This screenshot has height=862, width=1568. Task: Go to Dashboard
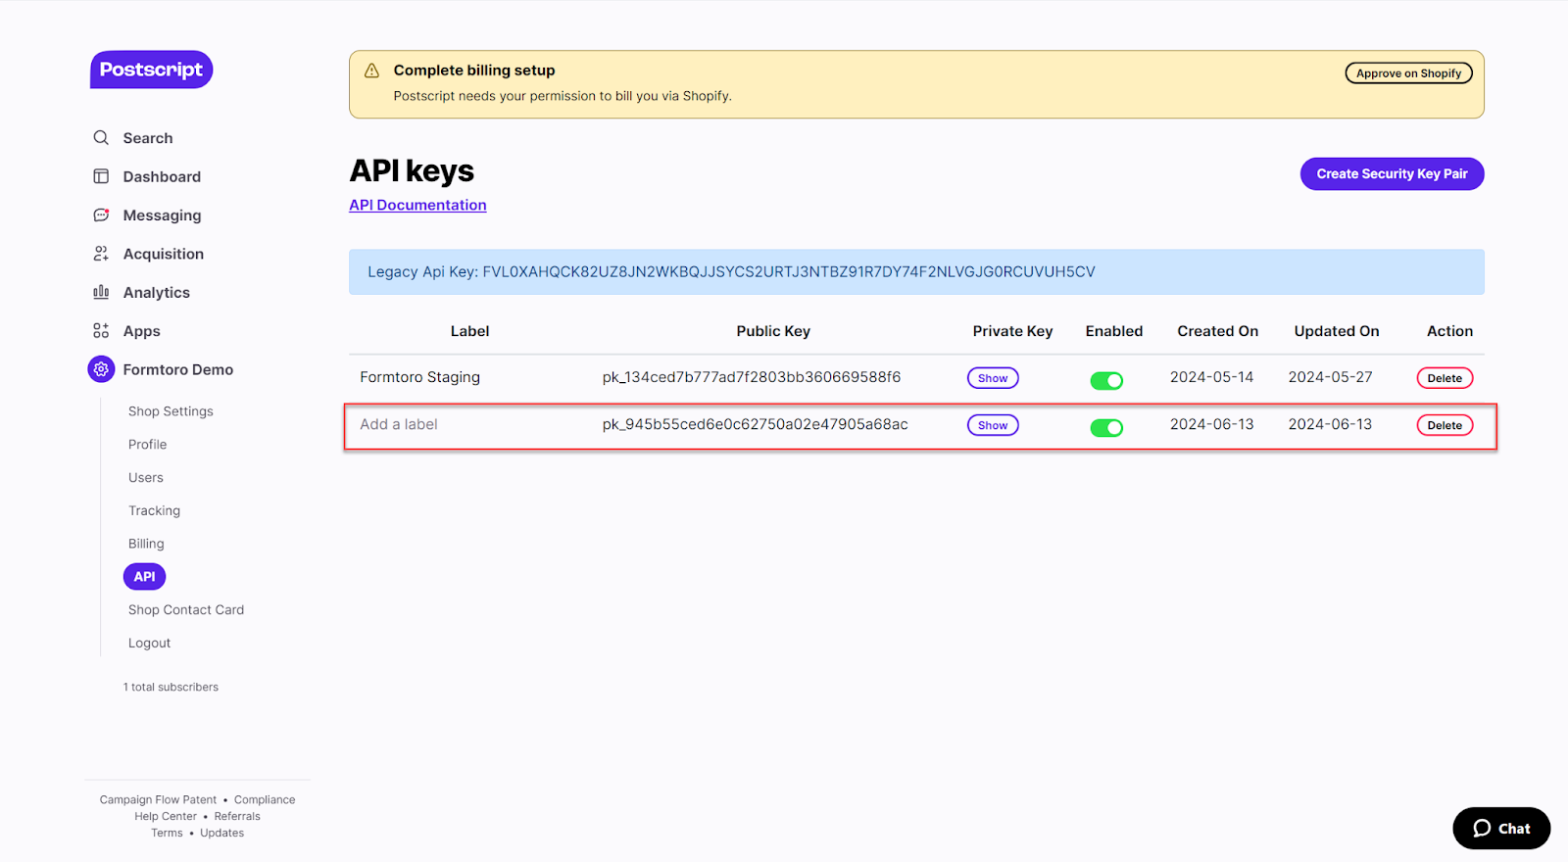(162, 176)
